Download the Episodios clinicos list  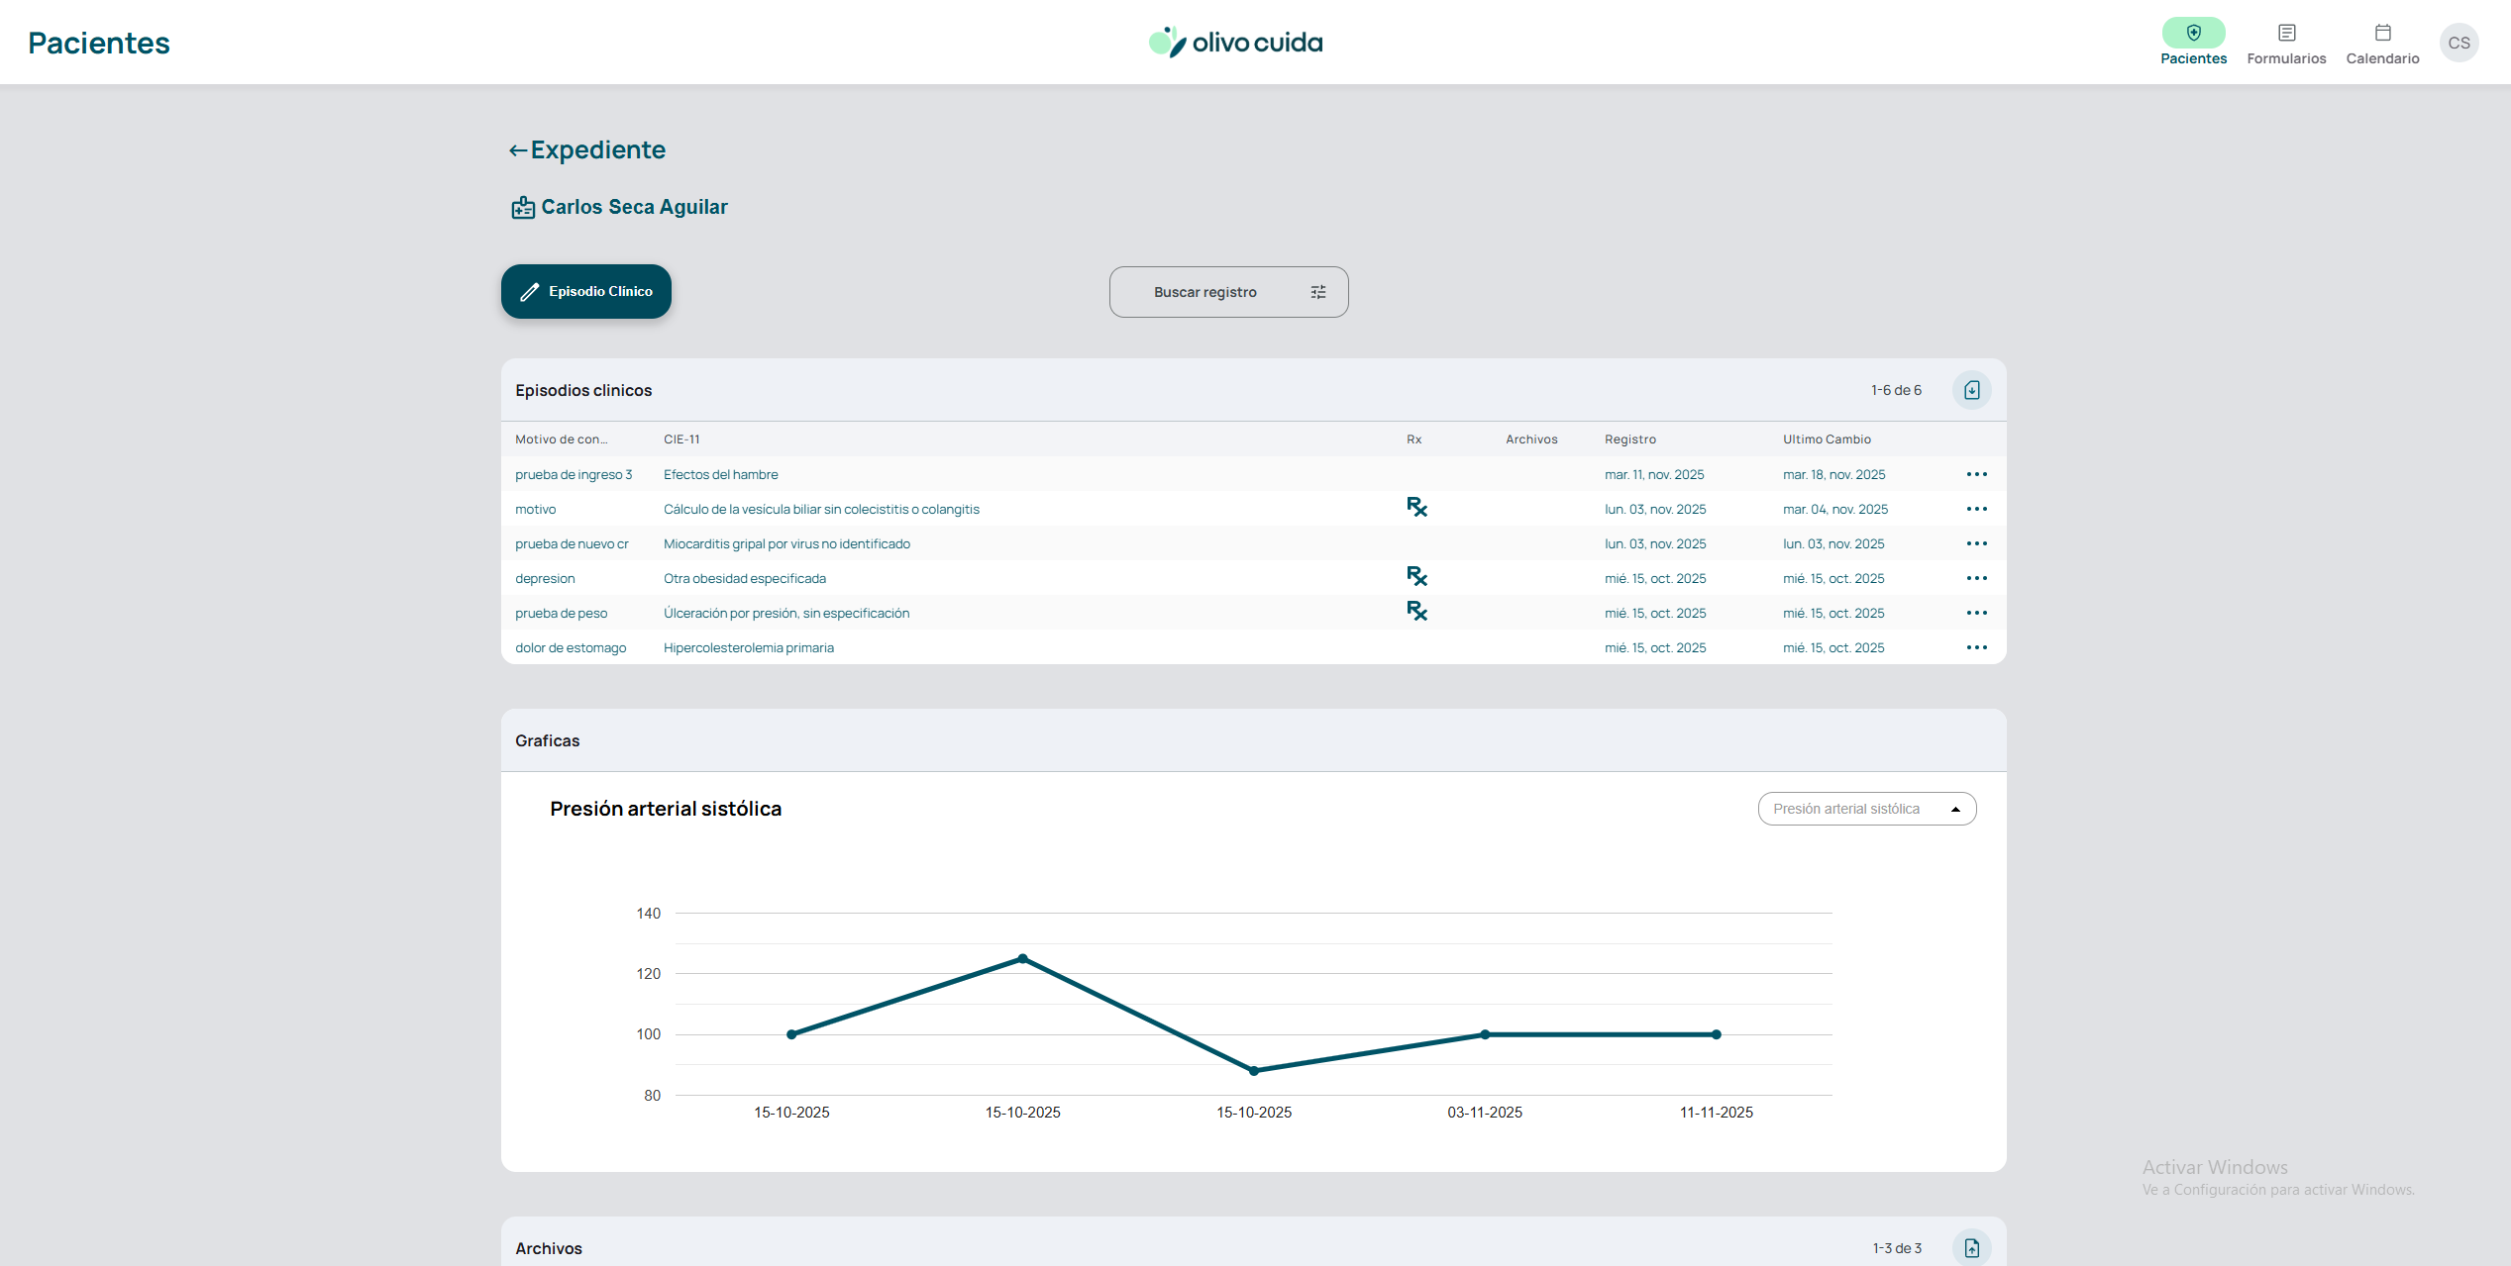coord(1971,390)
